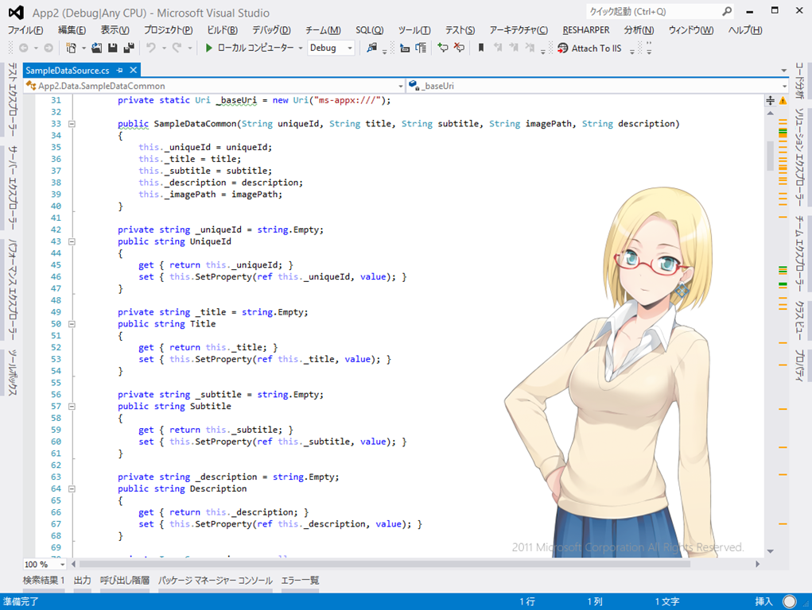Click the bookmark icon in the toolbar
Viewport: 812px width, 610px height.
tap(480, 48)
